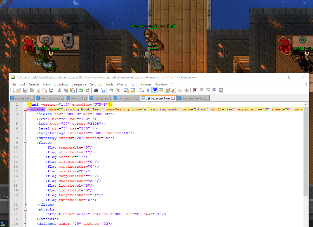This screenshot has height=227, width=313.
Task: Click the Save All icon
Action: (x=32, y=91)
